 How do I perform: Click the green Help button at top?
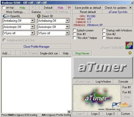pyautogui.click(x=22, y=8)
